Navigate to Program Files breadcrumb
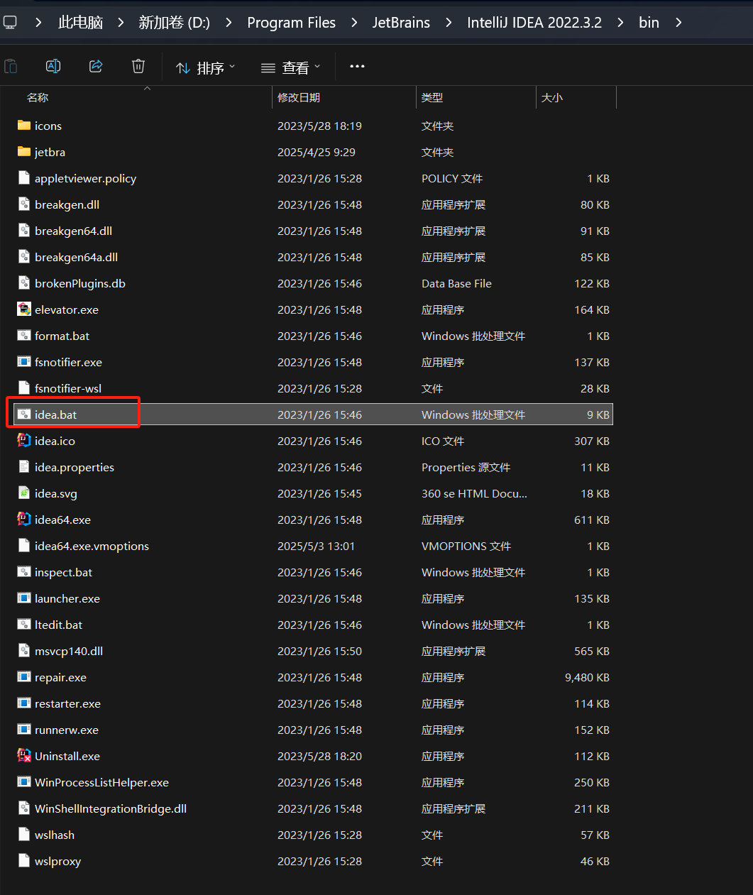This screenshot has width=753, height=895. click(x=291, y=23)
